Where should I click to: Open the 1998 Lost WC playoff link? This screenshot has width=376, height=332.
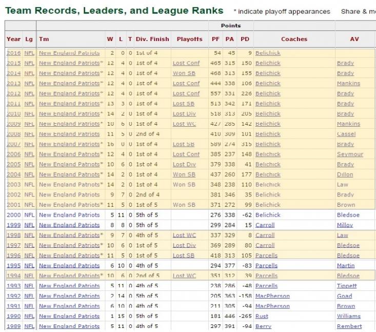pyautogui.click(x=184, y=235)
